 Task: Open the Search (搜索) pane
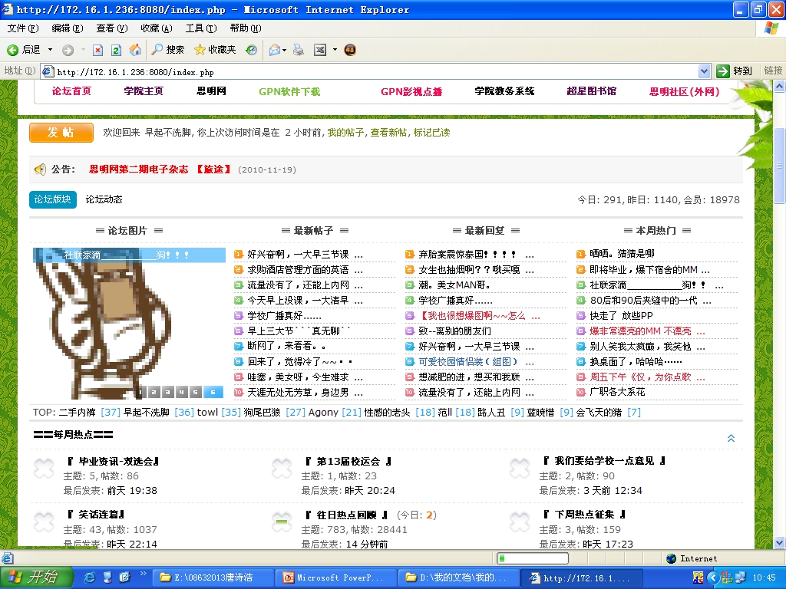click(168, 50)
